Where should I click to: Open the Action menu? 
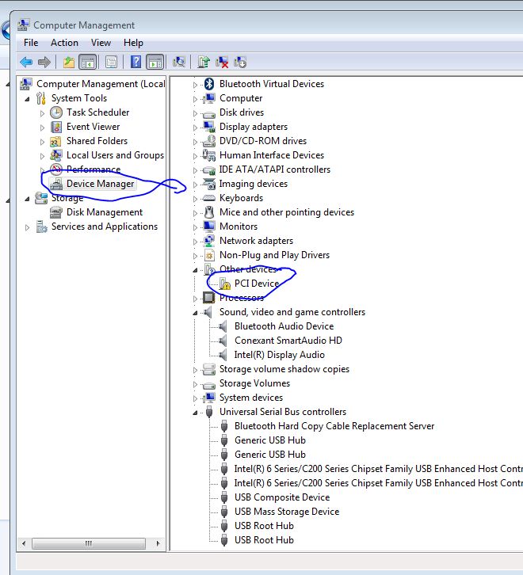tap(64, 43)
